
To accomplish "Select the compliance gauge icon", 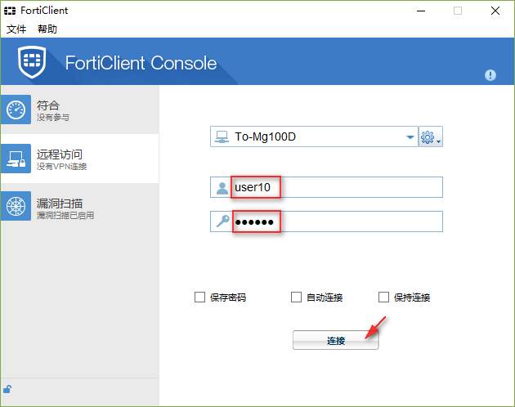I will pyautogui.click(x=16, y=110).
